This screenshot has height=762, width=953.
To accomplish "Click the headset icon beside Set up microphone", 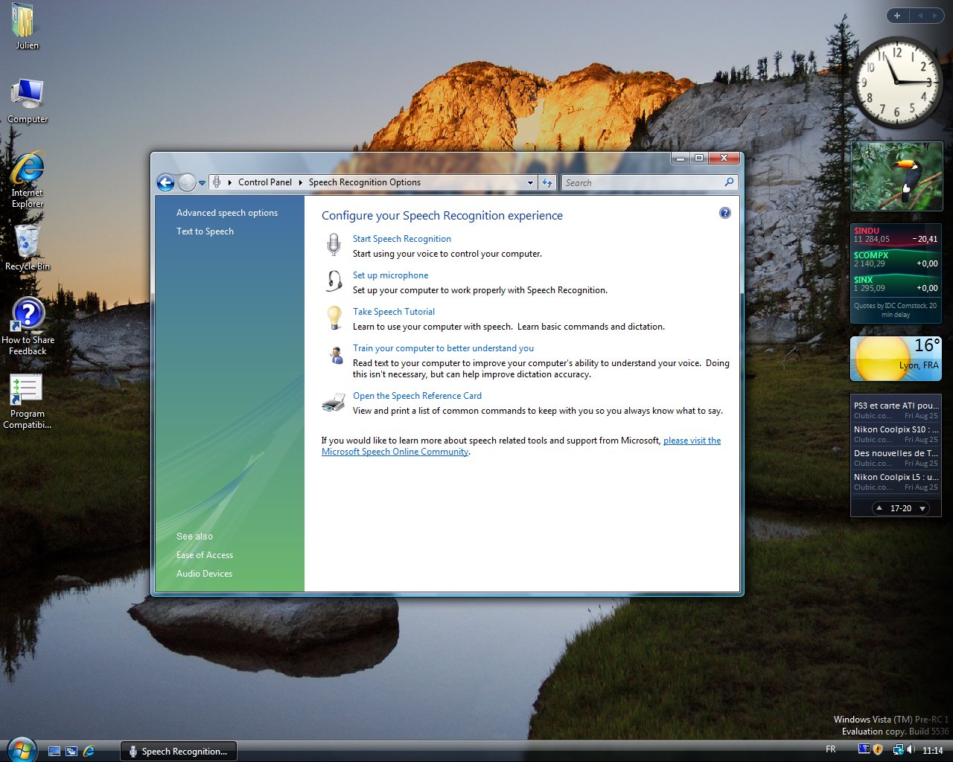I will [x=334, y=281].
